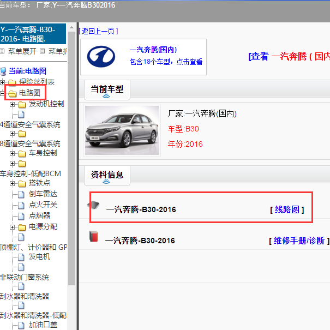330x330 pixels.
Task: Click the 倒车雷达 document icon
Action: click(21, 195)
